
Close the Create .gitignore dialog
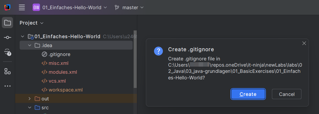[x=304, y=43]
